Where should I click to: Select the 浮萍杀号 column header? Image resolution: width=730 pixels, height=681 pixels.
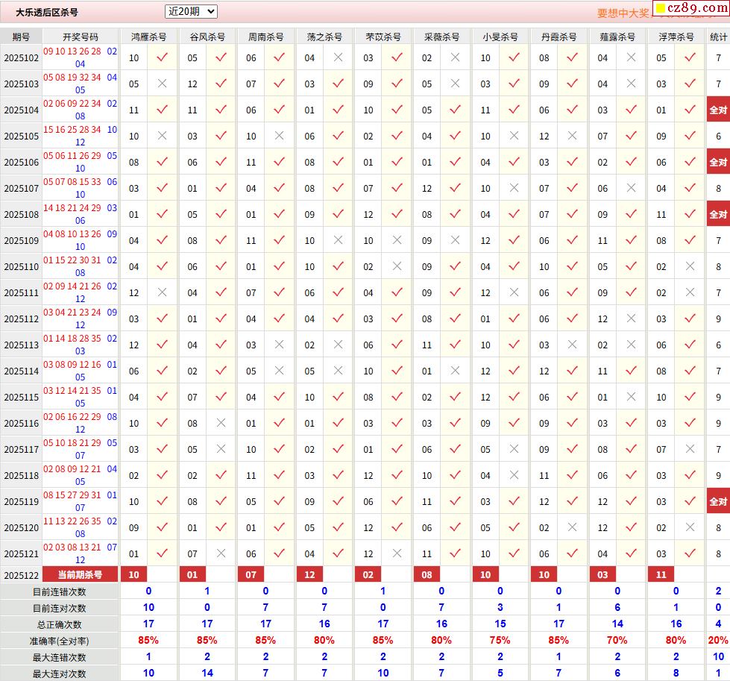click(676, 37)
